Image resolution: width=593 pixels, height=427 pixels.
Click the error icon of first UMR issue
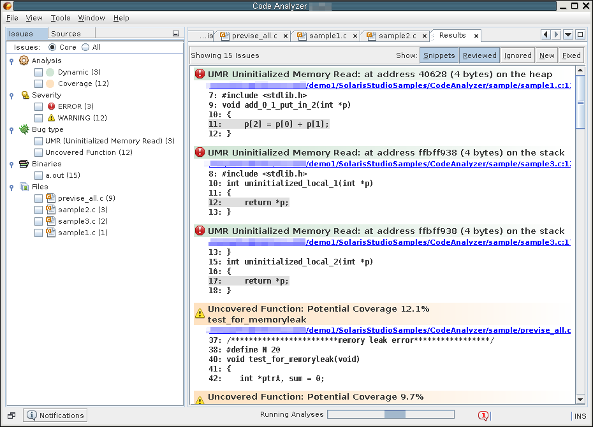coord(200,74)
